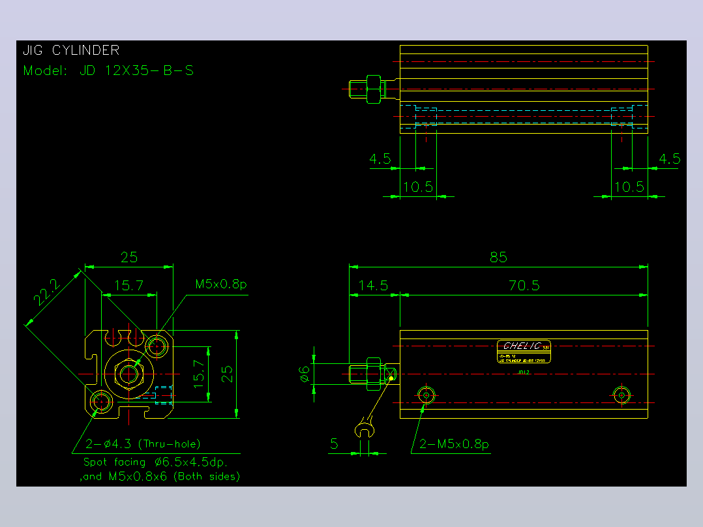Select the right 10.5 dimension in top view
This screenshot has width=703, height=527.
click(629, 187)
